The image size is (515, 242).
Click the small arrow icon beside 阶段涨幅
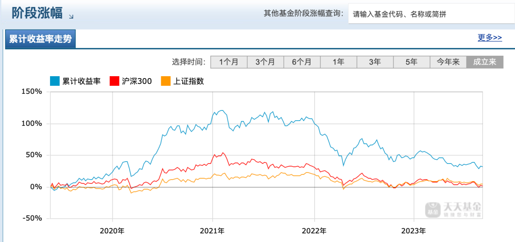[x=71, y=17]
